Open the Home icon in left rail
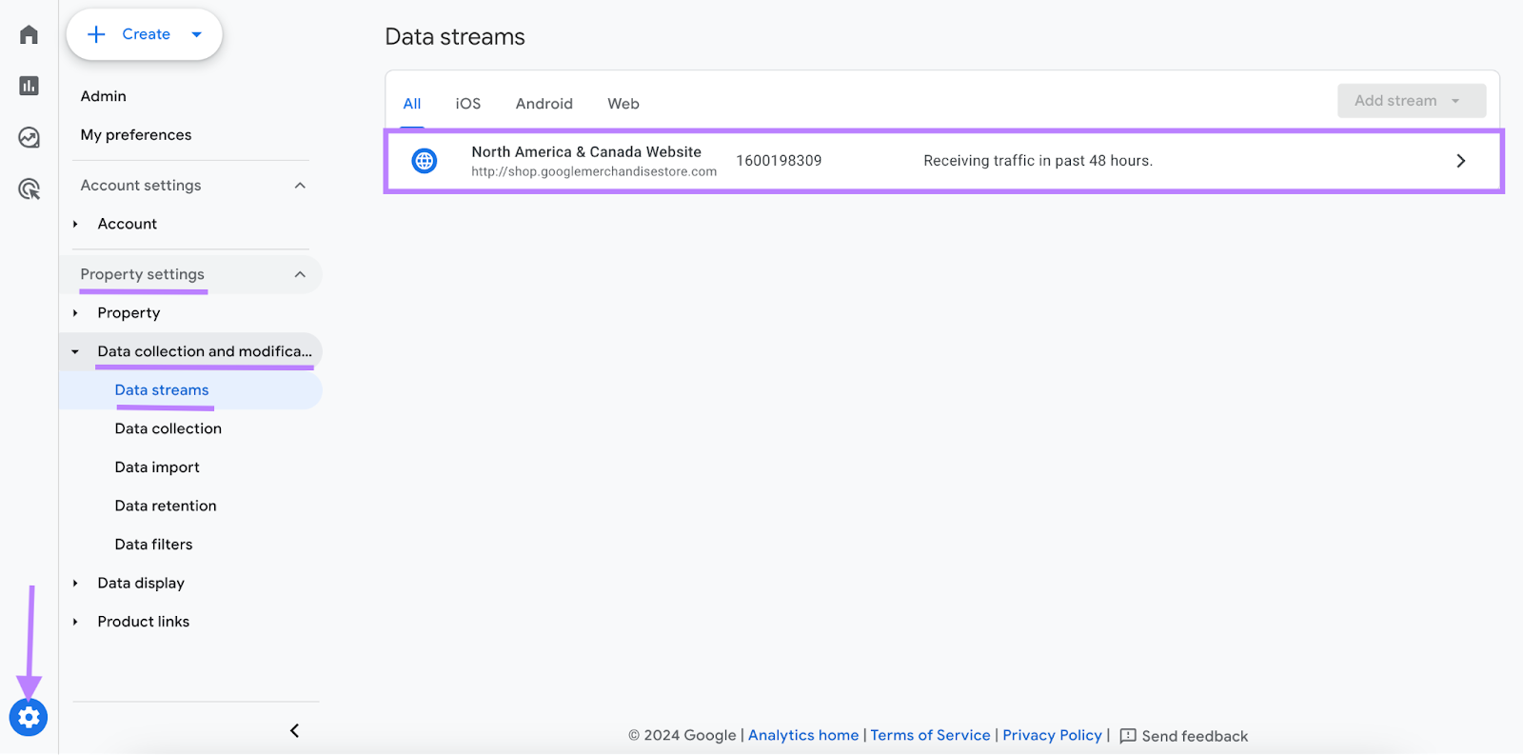This screenshot has width=1523, height=755. [30, 34]
